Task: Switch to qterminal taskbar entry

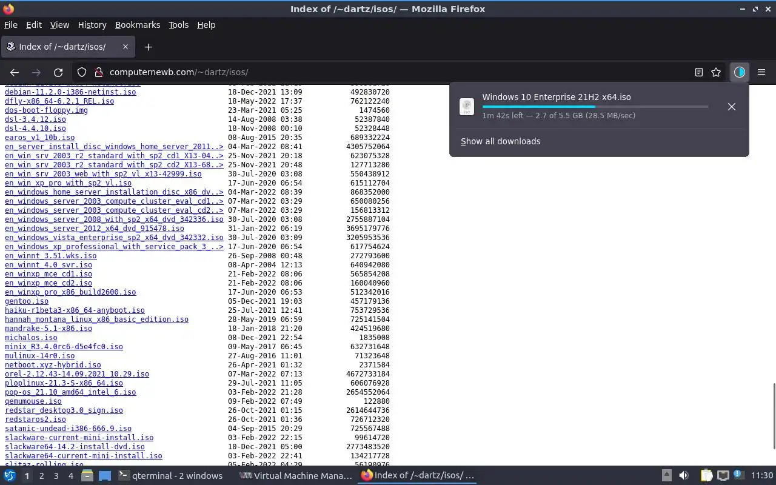Action: click(x=171, y=476)
